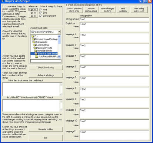This screenshot has width=153, height=143.
Task: Click the language 8 value box
Action: [x=114, y=103]
